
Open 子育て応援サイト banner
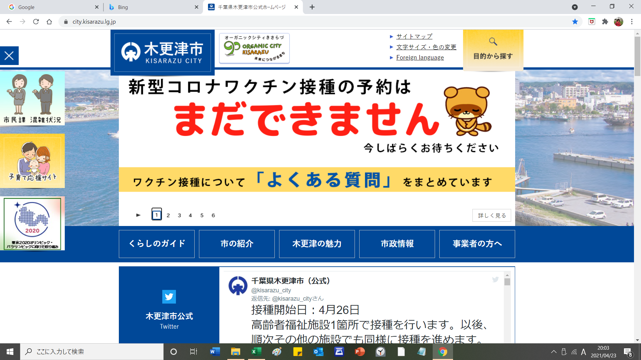point(32,161)
